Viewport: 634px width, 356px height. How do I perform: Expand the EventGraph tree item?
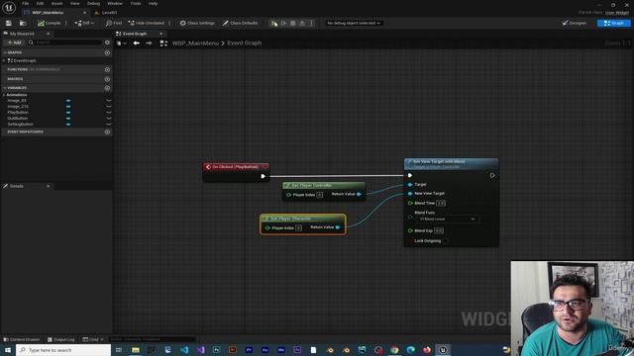click(4, 60)
